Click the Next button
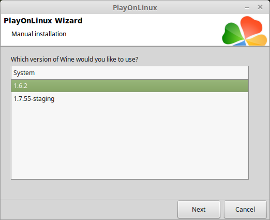Viewport: 270px width, 220px height. 199,209
